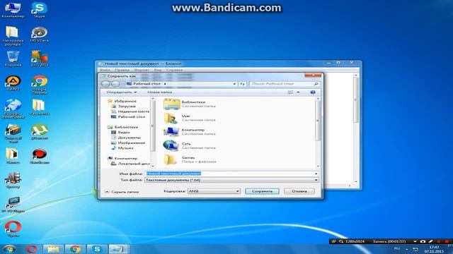This screenshot has height=254, width=453.
Task: Click the Bandicam red stop button
Action: click(x=447, y=241)
